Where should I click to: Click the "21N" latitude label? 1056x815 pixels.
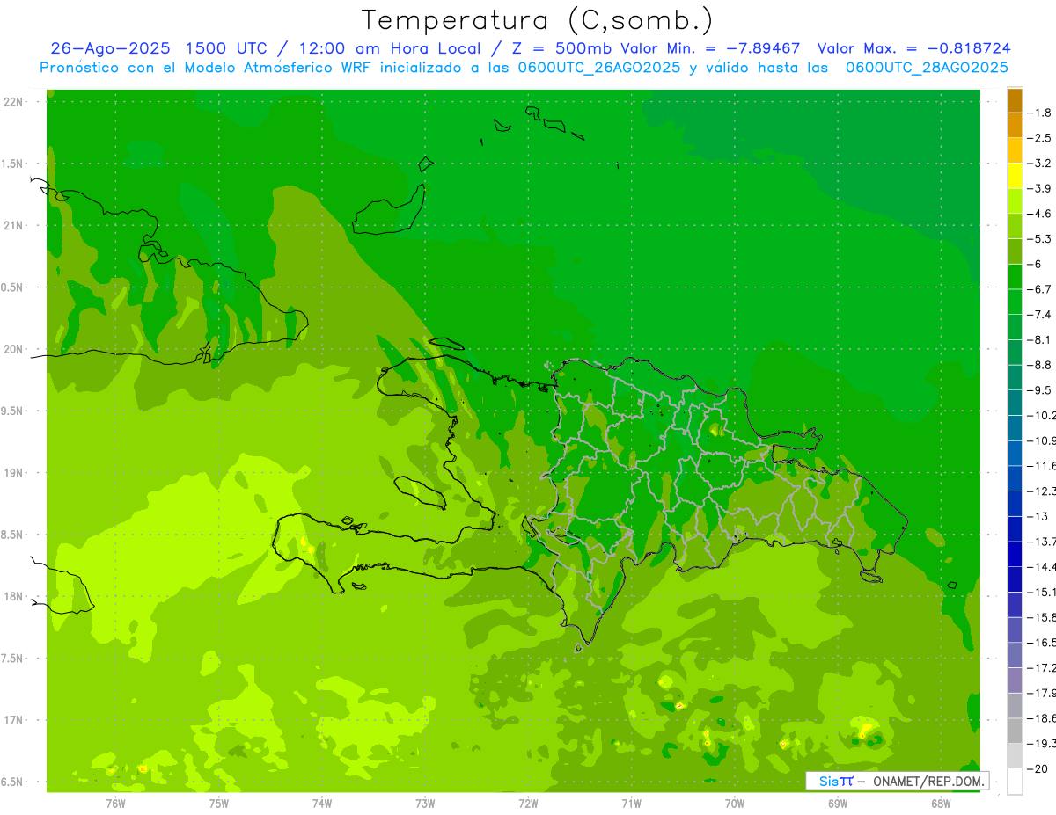coord(14,225)
